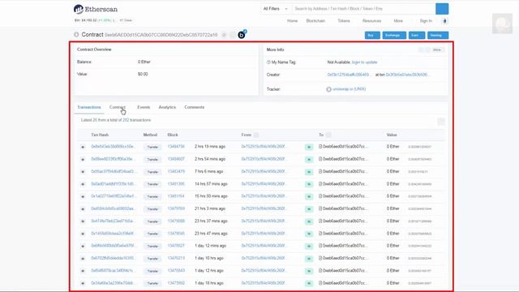519x292 pixels.
Task: View details eye icon for 7 hrs 6 mins ago row
Action: click(83, 172)
